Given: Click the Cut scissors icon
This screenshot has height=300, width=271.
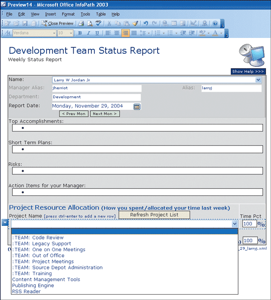Looking at the screenshot, I should click(109, 23).
